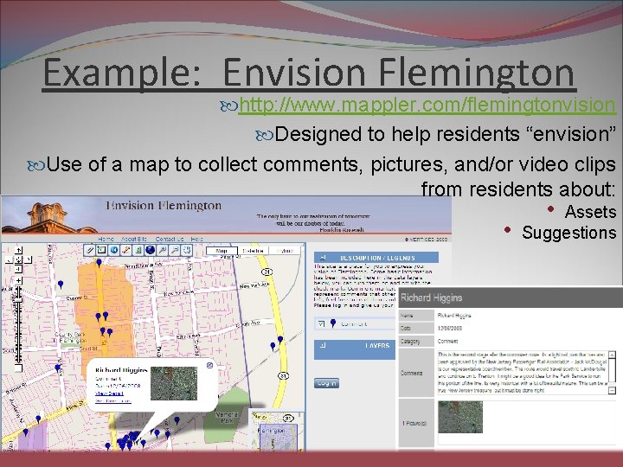
Task: Pan the map south with the down arrow
Action: 18,269
